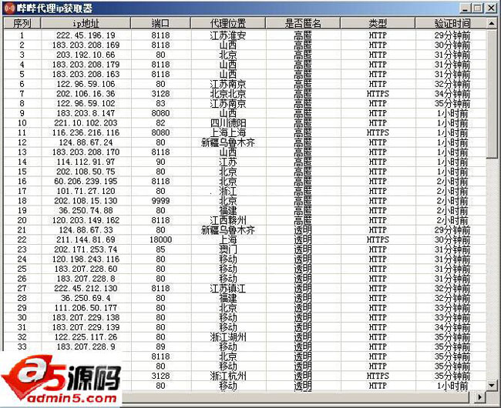This screenshot has height=408, width=501.
Task: Select IP 122.96.59.106
Action: click(x=86, y=84)
